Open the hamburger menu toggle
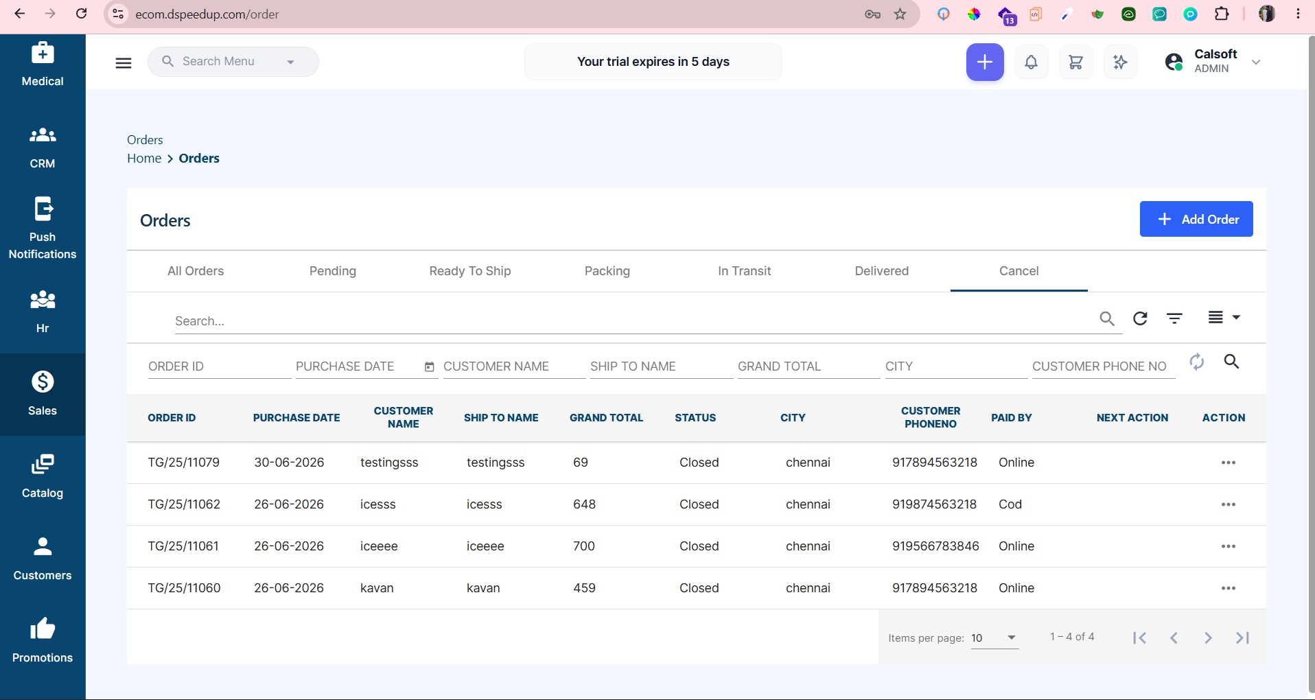Image resolution: width=1315 pixels, height=700 pixels. 124,63
